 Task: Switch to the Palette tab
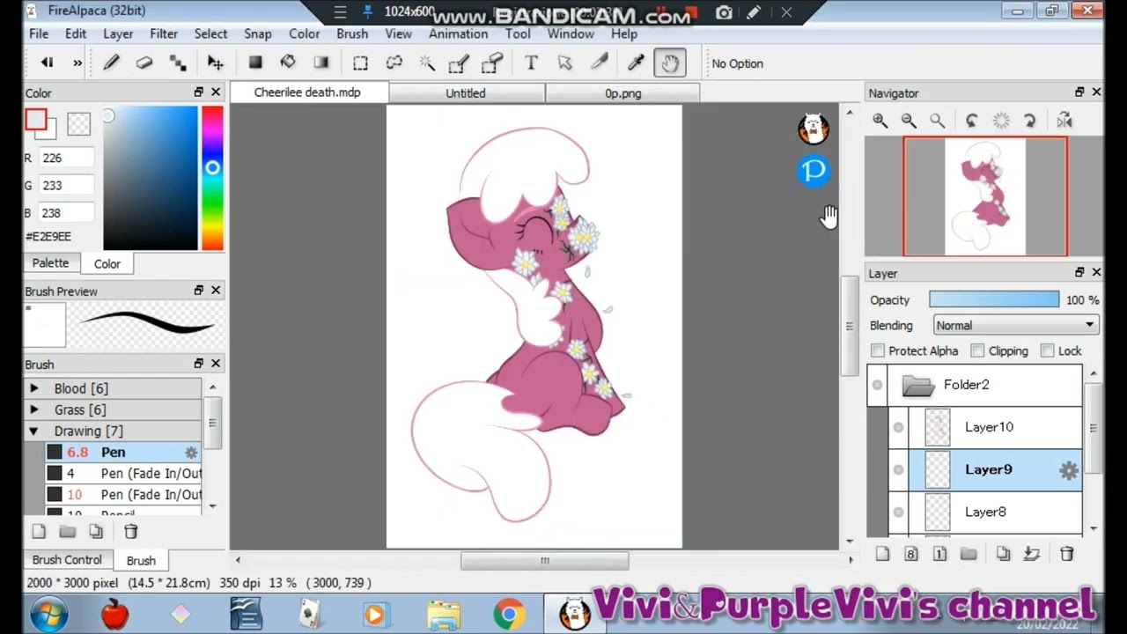click(x=50, y=263)
